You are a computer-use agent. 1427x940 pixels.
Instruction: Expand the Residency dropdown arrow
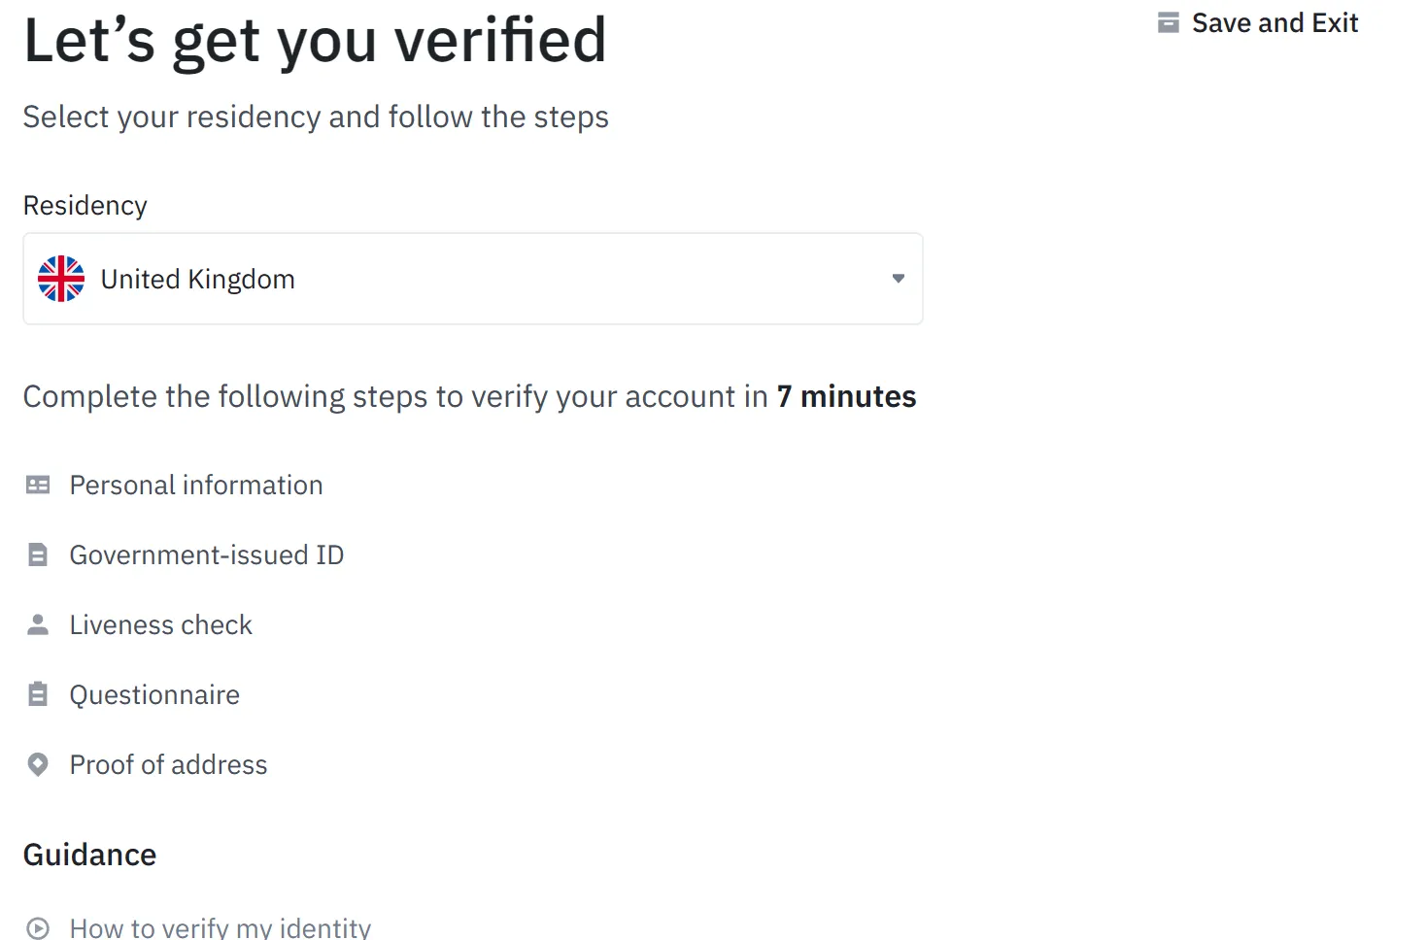899,279
